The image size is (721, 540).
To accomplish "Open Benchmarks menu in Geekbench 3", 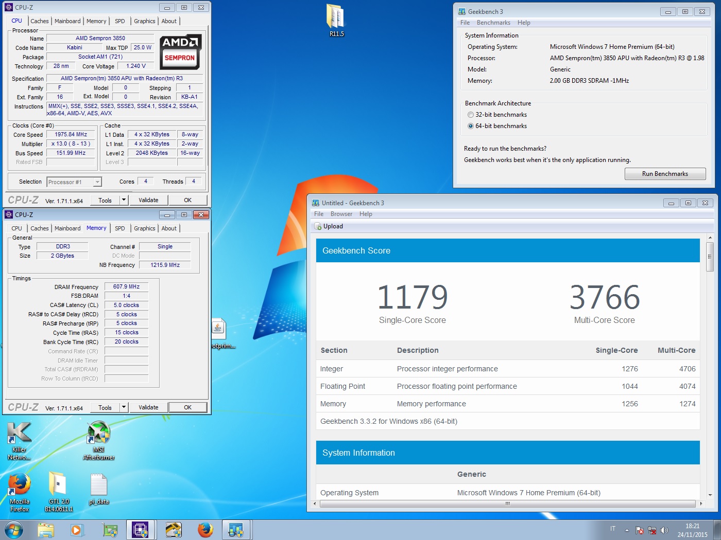I will pos(493,23).
